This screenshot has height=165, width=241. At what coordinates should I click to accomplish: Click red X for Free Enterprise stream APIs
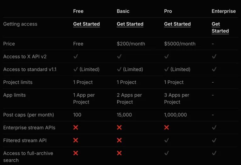click(x=76, y=128)
